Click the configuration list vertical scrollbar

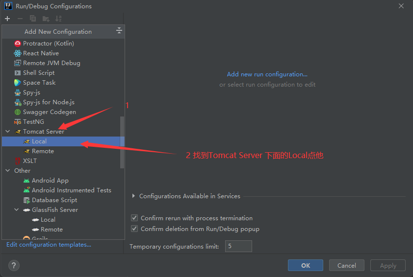click(122, 142)
